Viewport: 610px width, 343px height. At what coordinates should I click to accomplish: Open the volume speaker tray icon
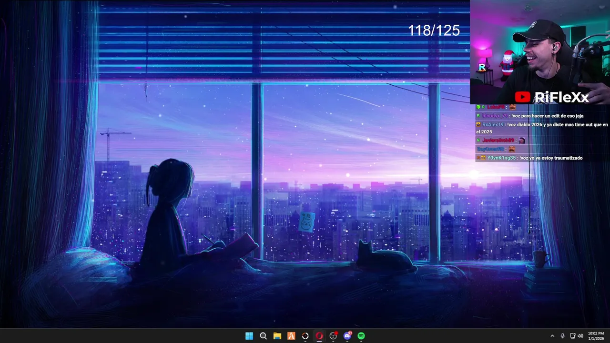(580, 336)
